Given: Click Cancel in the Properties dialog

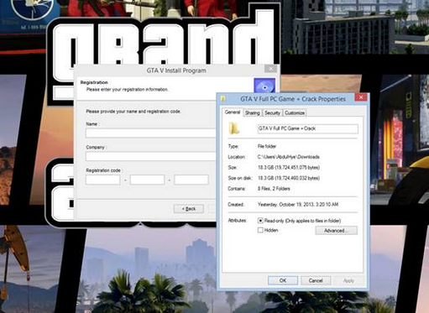Looking at the screenshot, I should tap(316, 280).
